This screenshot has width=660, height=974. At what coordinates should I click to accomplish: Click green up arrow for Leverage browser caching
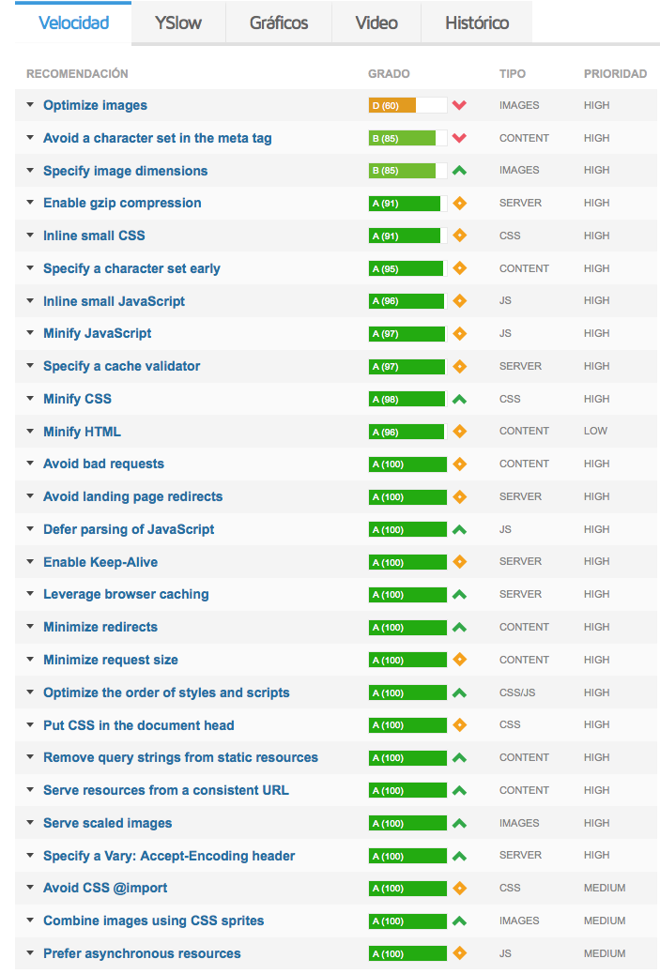pos(459,595)
